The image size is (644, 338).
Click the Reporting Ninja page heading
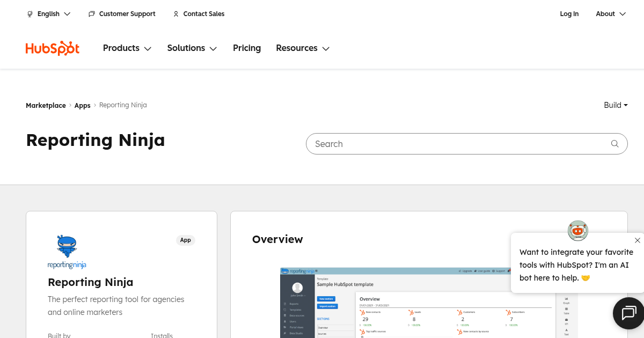(96, 140)
